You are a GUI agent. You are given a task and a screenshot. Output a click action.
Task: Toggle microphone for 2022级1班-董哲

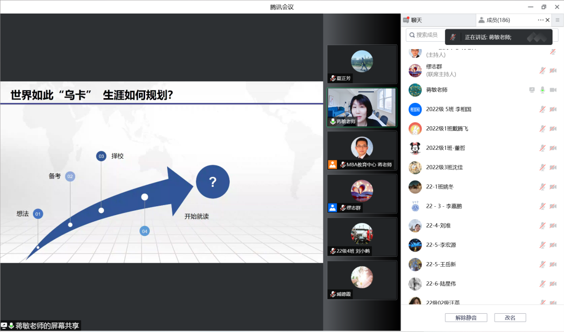click(x=543, y=148)
